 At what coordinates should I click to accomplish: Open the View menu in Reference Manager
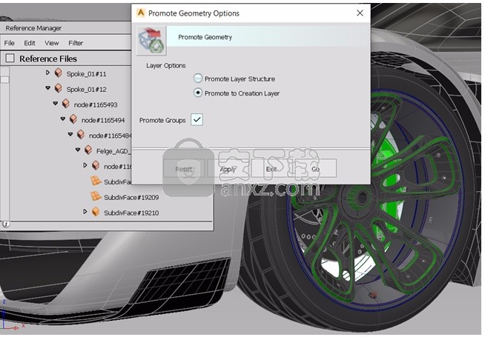pos(52,43)
